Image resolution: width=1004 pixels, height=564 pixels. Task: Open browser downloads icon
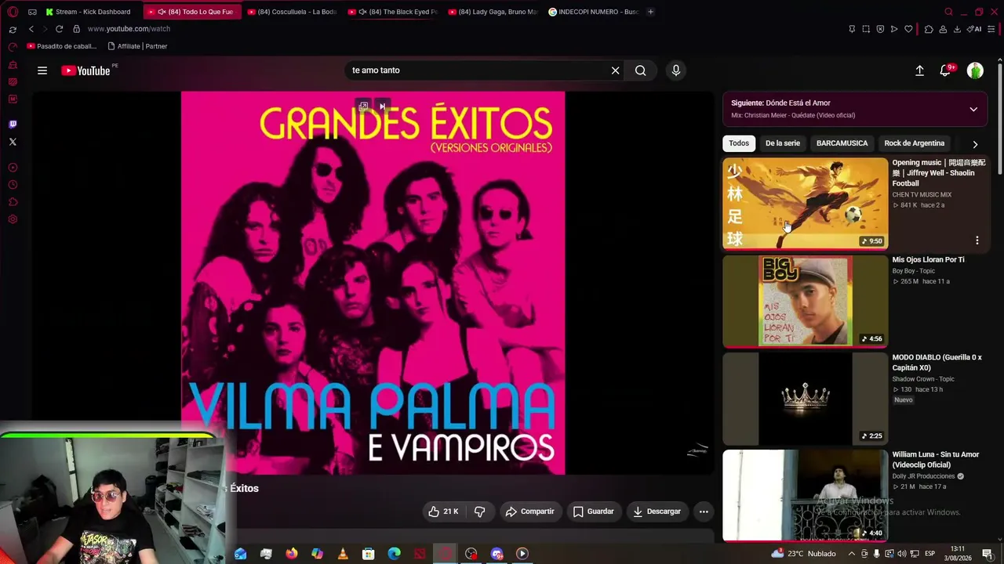[x=957, y=29]
